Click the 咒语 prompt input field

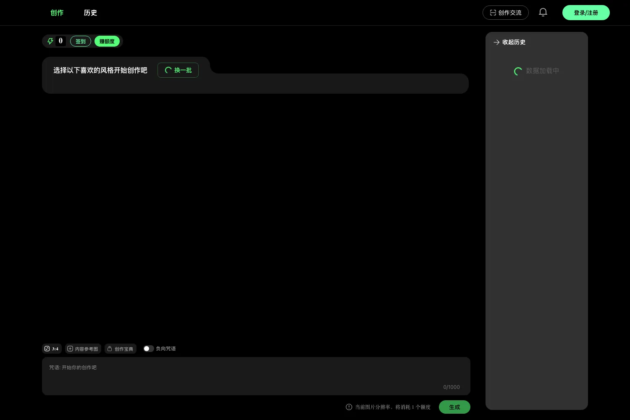point(256,376)
